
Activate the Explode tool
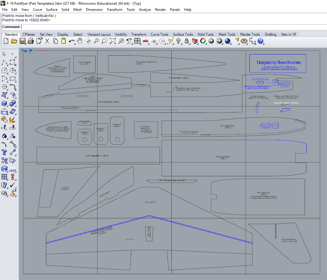[x=13, y=120]
